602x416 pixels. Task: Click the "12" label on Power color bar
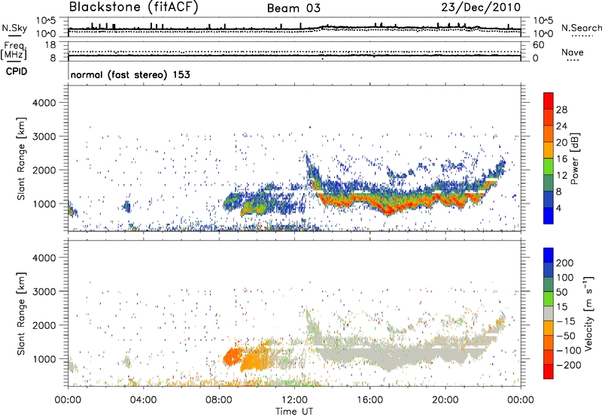[561, 176]
